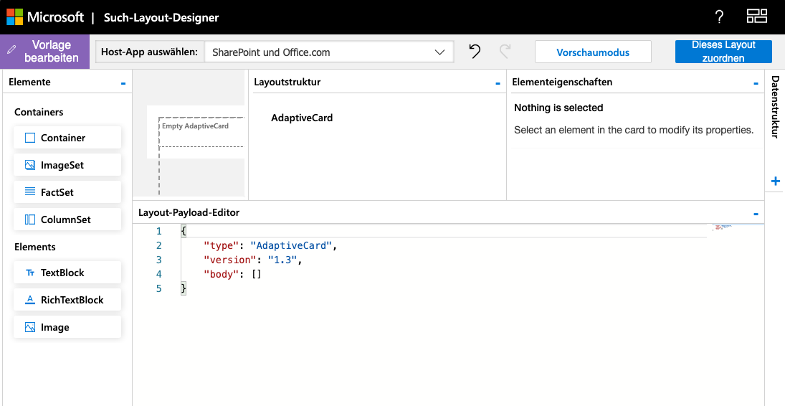The width and height of the screenshot is (785, 406).
Task: Select the ColumnSet element
Action: pos(67,219)
